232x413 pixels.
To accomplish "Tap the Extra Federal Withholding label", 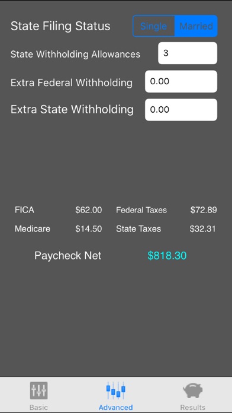I will tap(72, 82).
